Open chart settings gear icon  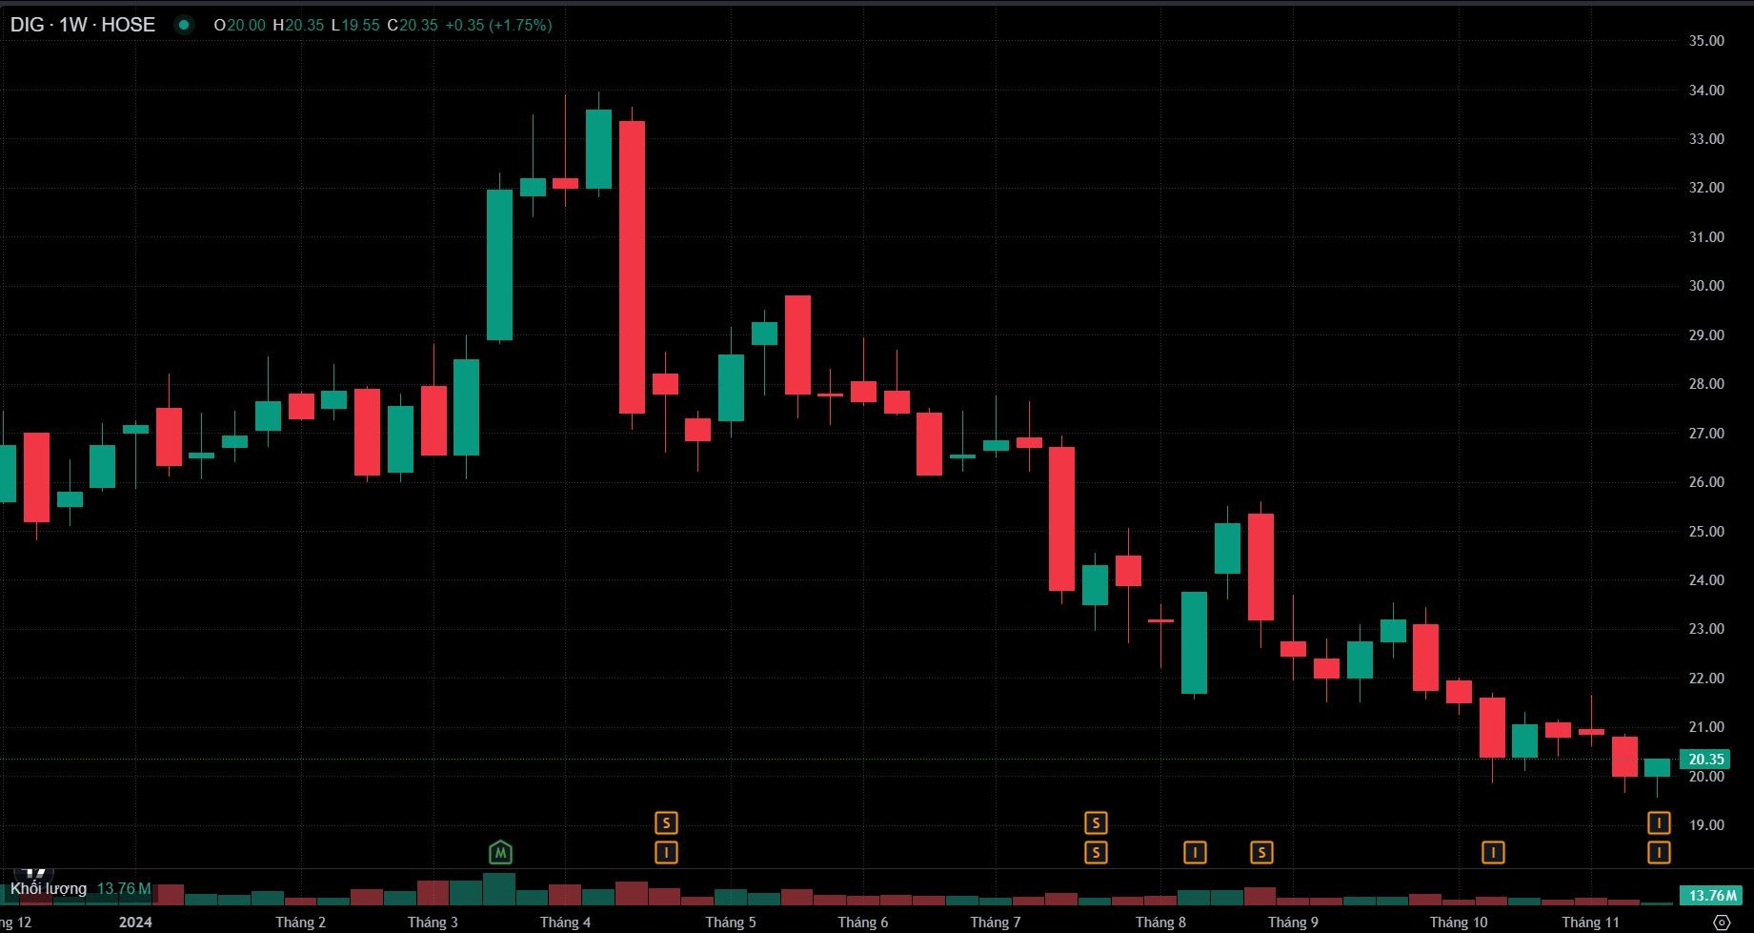click(1722, 922)
